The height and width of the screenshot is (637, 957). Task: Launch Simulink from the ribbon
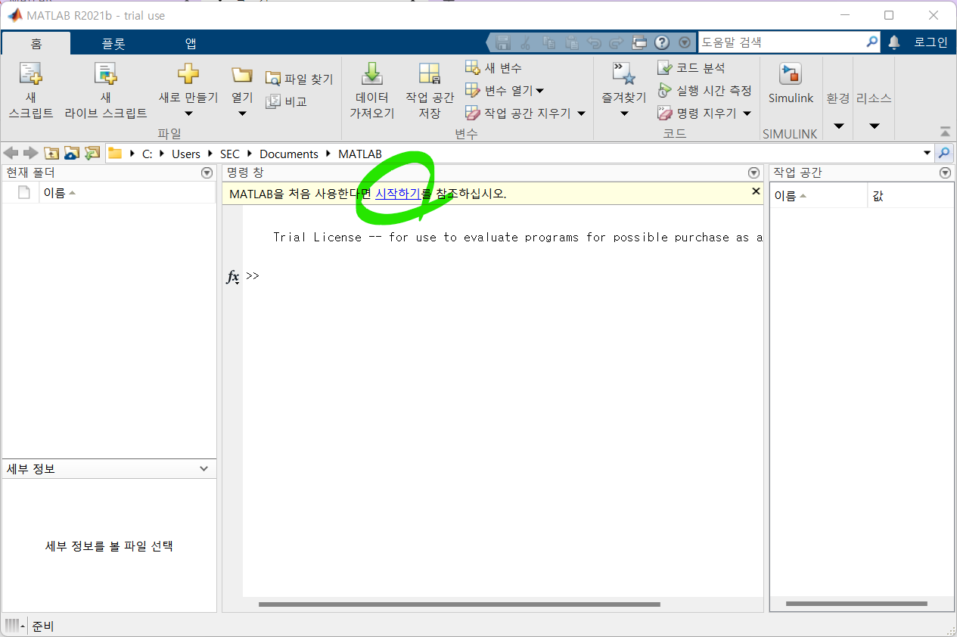click(791, 83)
